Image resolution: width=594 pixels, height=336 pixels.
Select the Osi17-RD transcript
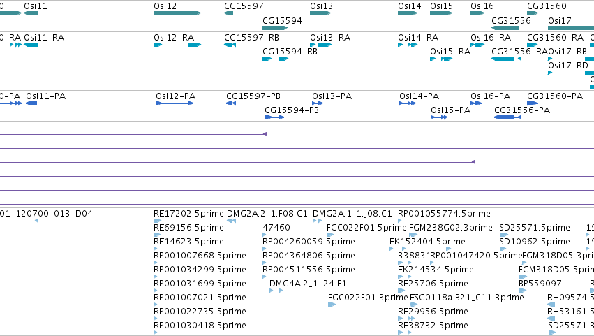tap(571, 73)
